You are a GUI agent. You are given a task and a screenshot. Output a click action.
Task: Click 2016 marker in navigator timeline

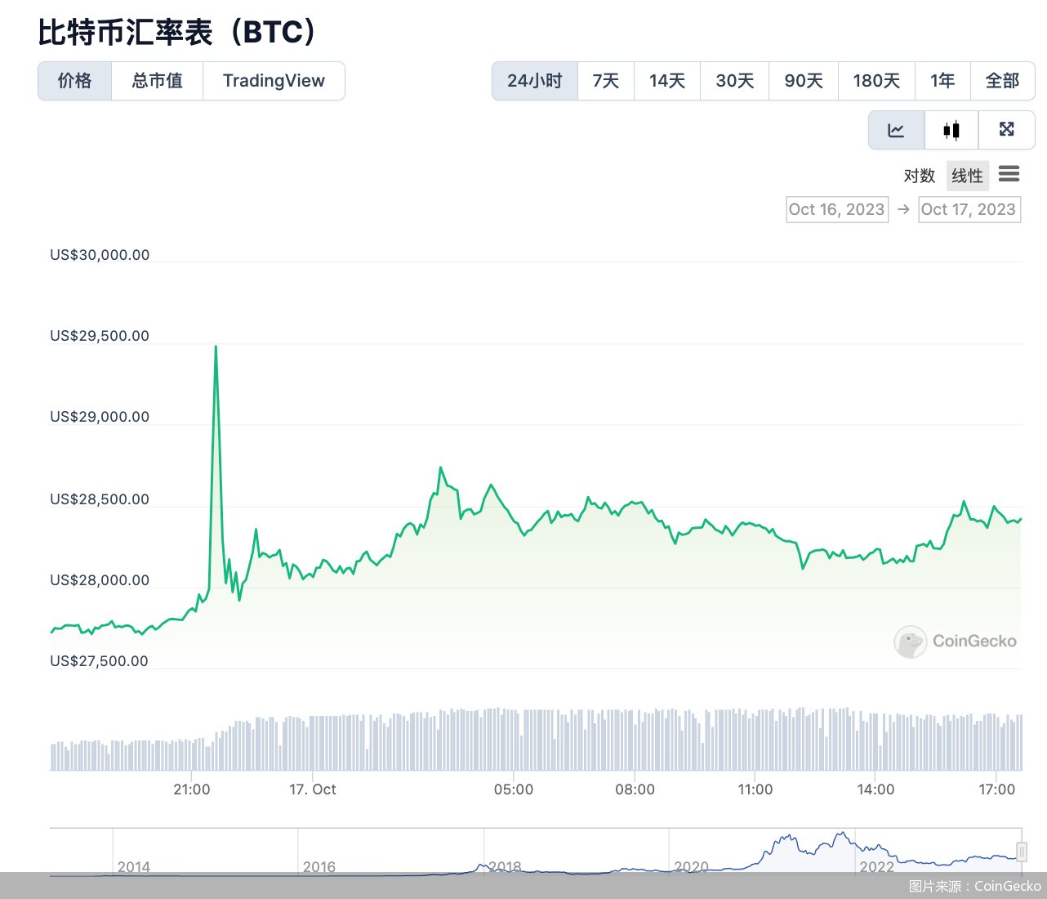(x=319, y=867)
